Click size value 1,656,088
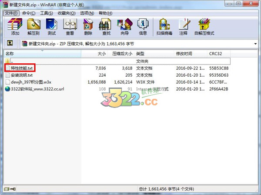The image size is (261, 195). coord(97,82)
